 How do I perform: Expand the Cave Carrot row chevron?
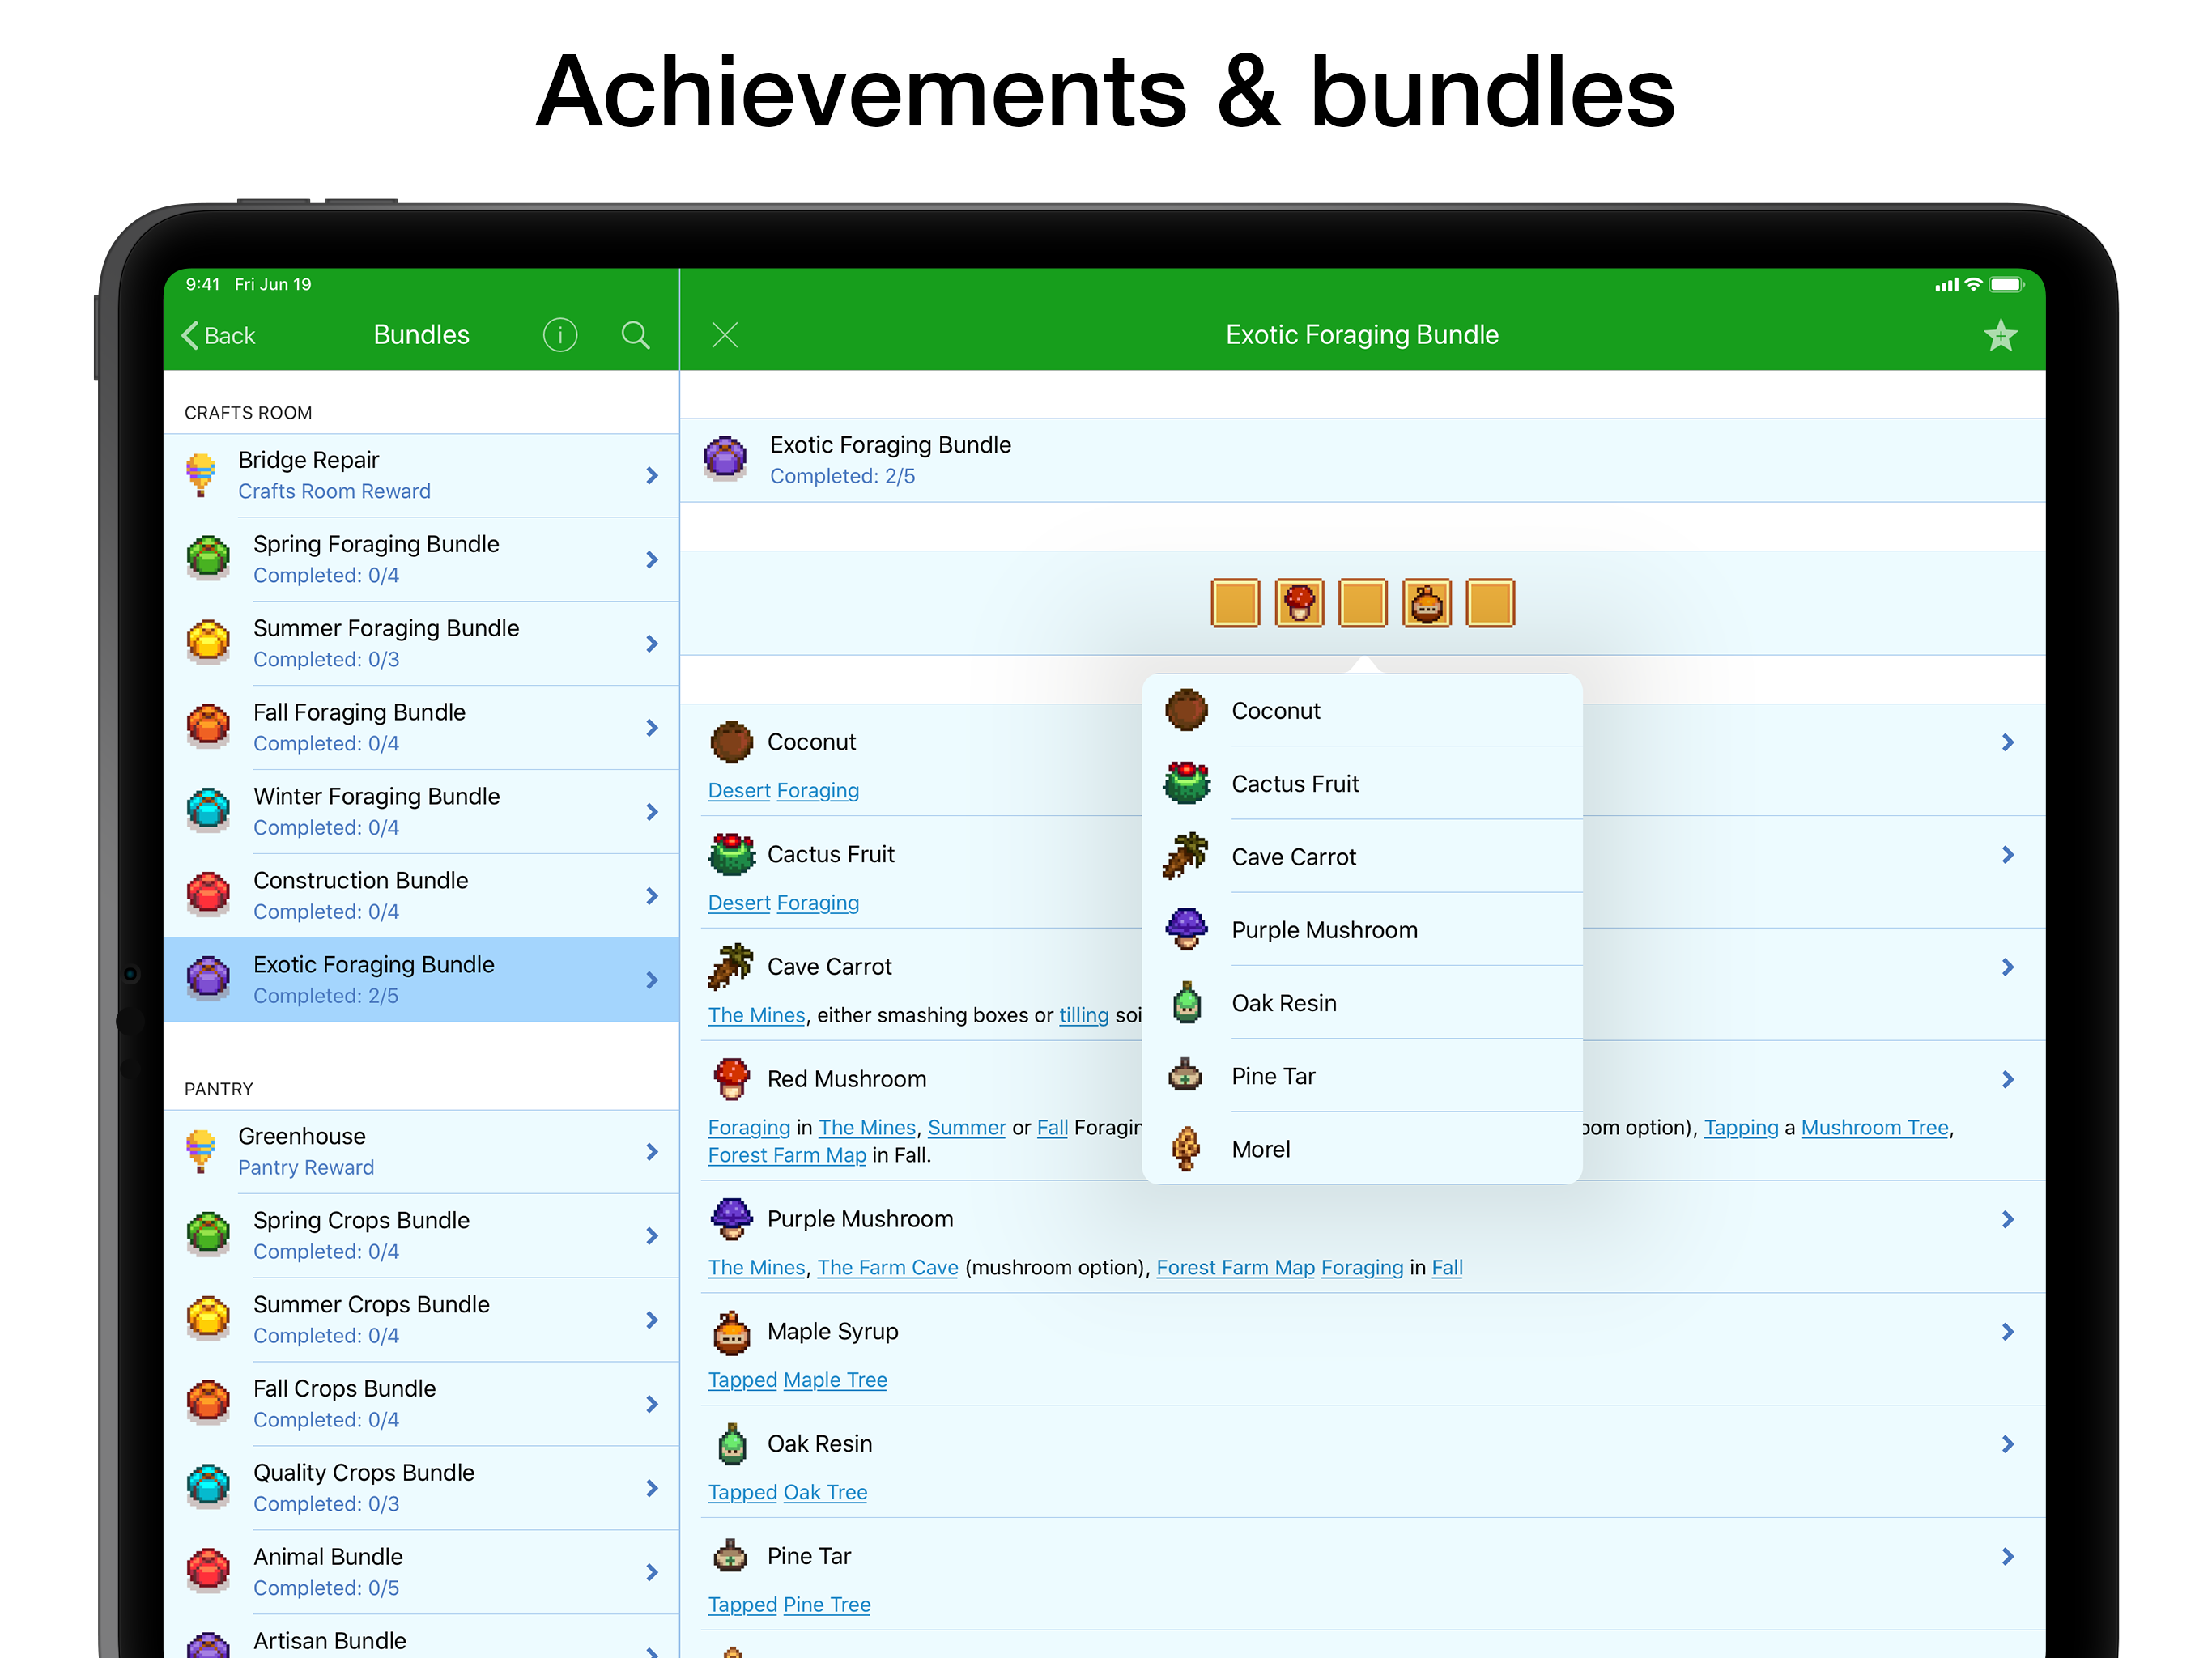2008,966
